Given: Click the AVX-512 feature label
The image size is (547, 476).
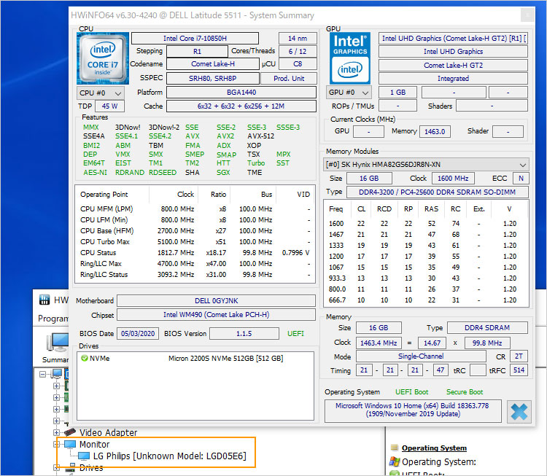Looking at the screenshot, I should coord(260,136).
